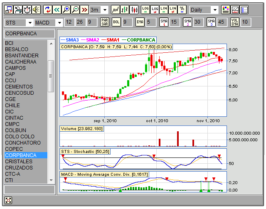Enable LIN equal scale mode
The width and height of the screenshot is (266, 209).
click(x=164, y=10)
